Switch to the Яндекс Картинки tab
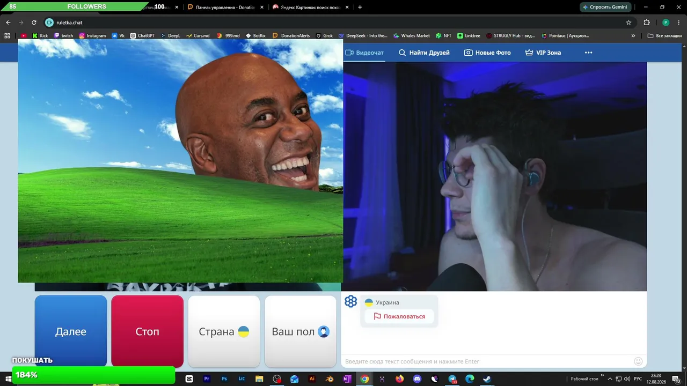The width and height of the screenshot is (687, 386). 310,7
